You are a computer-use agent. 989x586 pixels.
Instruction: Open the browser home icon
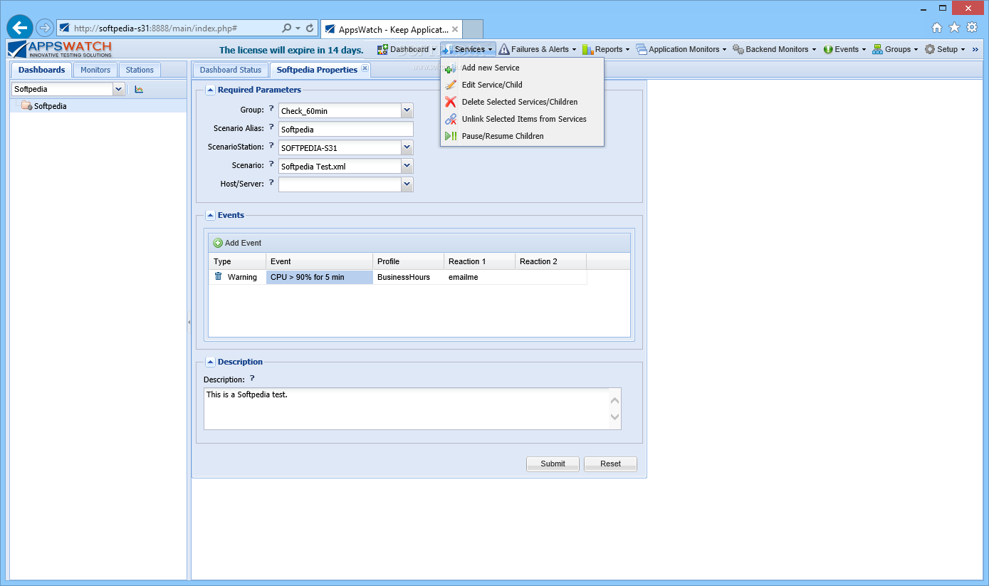click(x=937, y=28)
